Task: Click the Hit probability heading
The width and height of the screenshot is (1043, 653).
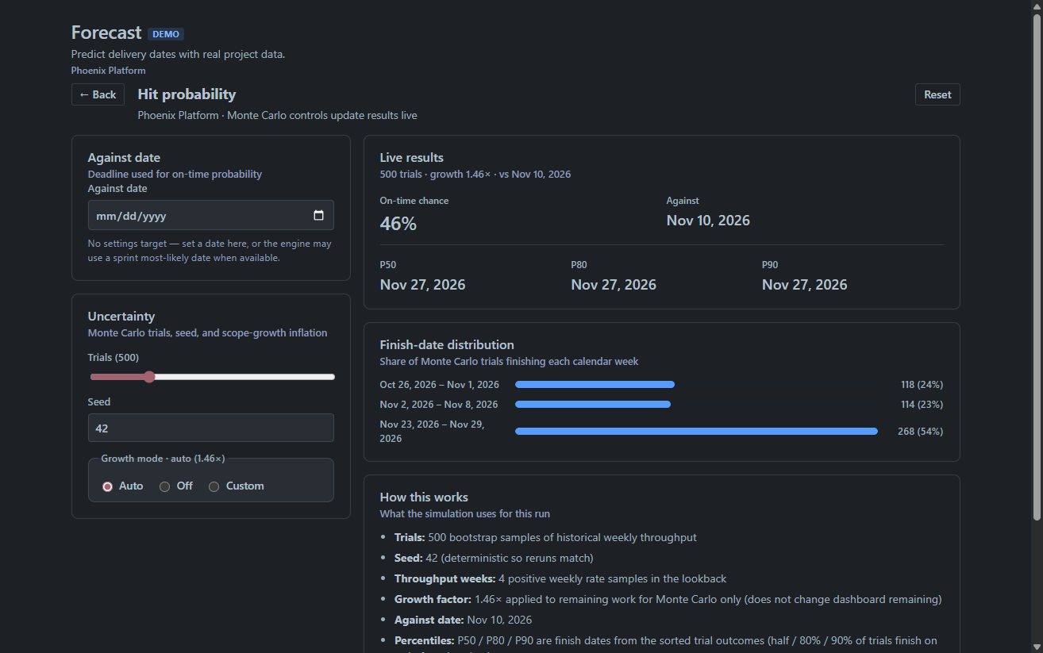Action: (x=187, y=94)
